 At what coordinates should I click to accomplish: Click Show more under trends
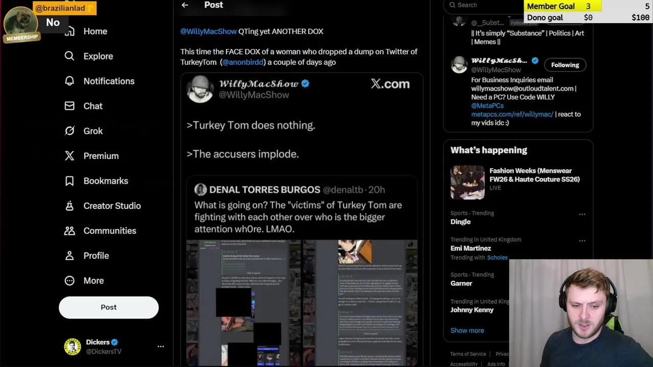(467, 330)
